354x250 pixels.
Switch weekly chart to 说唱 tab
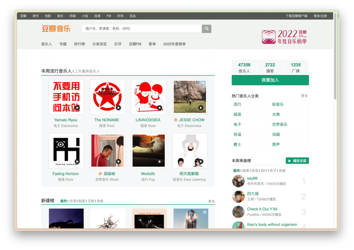[x=282, y=171]
